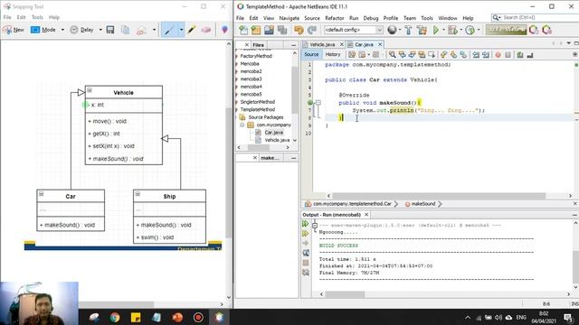This screenshot has width=579, height=325.
Task: Click the Find Selection magnifier in editor toolbar
Action: tap(392, 54)
